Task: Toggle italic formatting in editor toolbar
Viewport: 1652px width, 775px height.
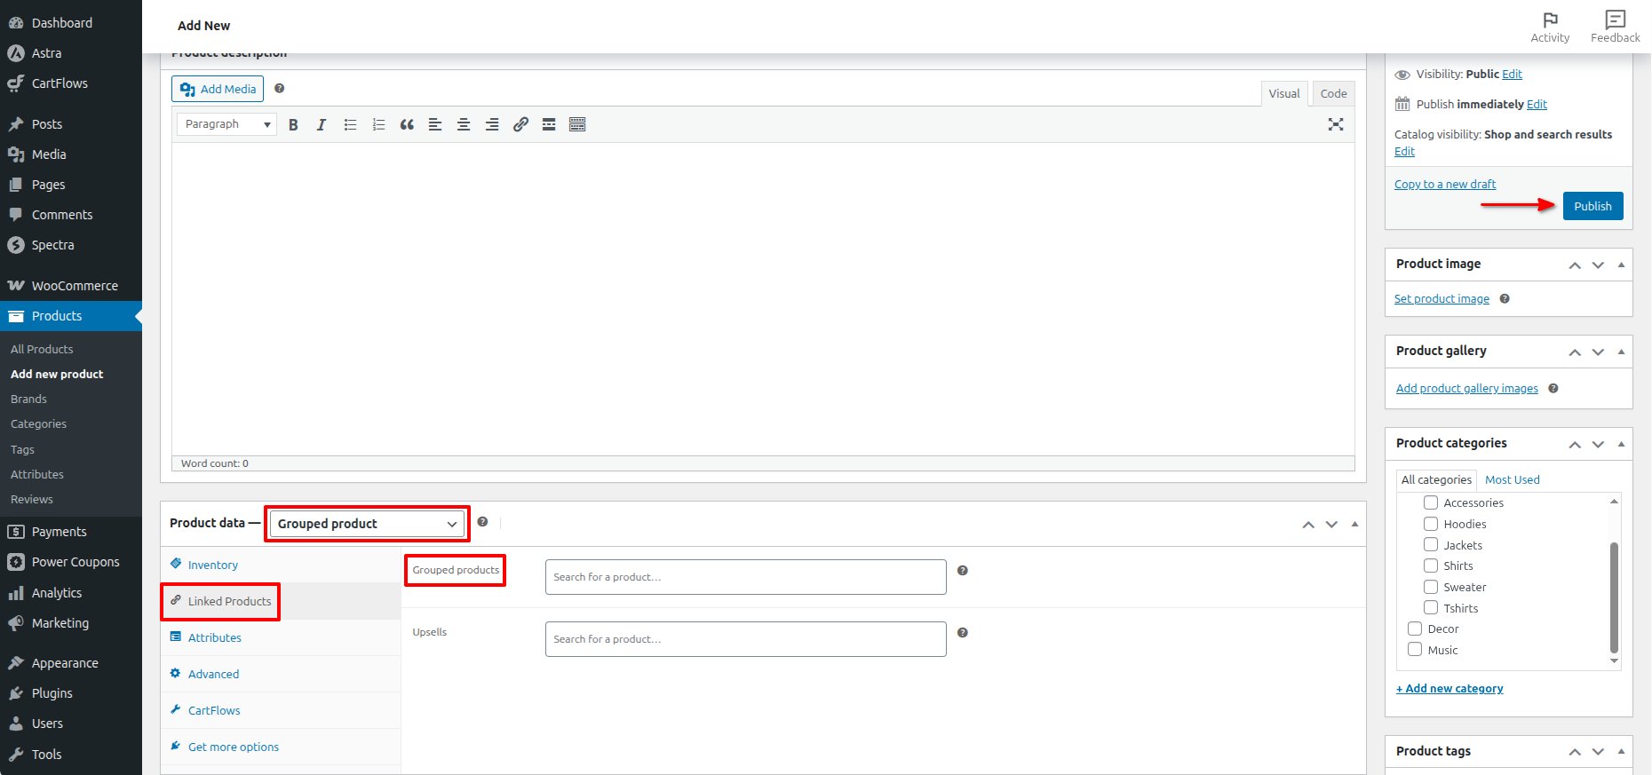Action: point(322,125)
